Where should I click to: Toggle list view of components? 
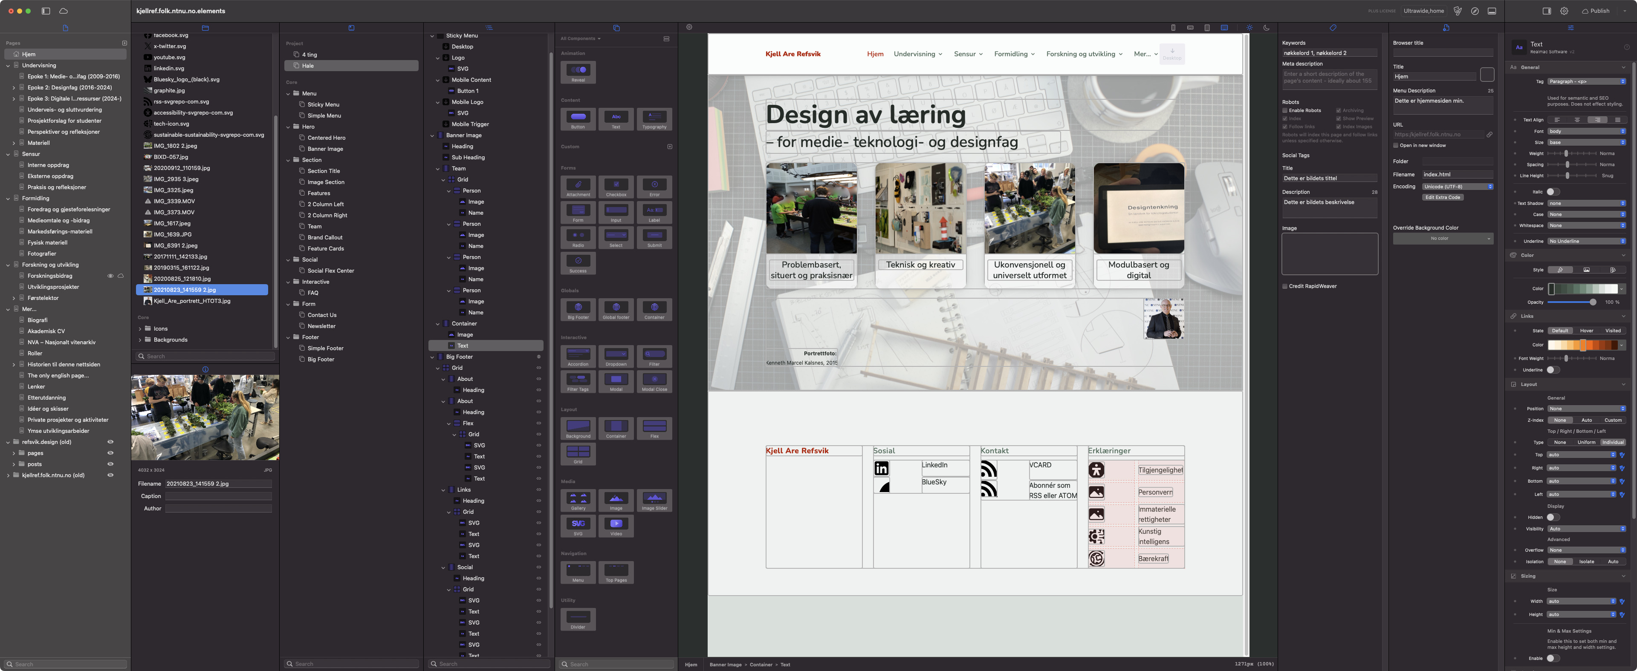[666, 39]
